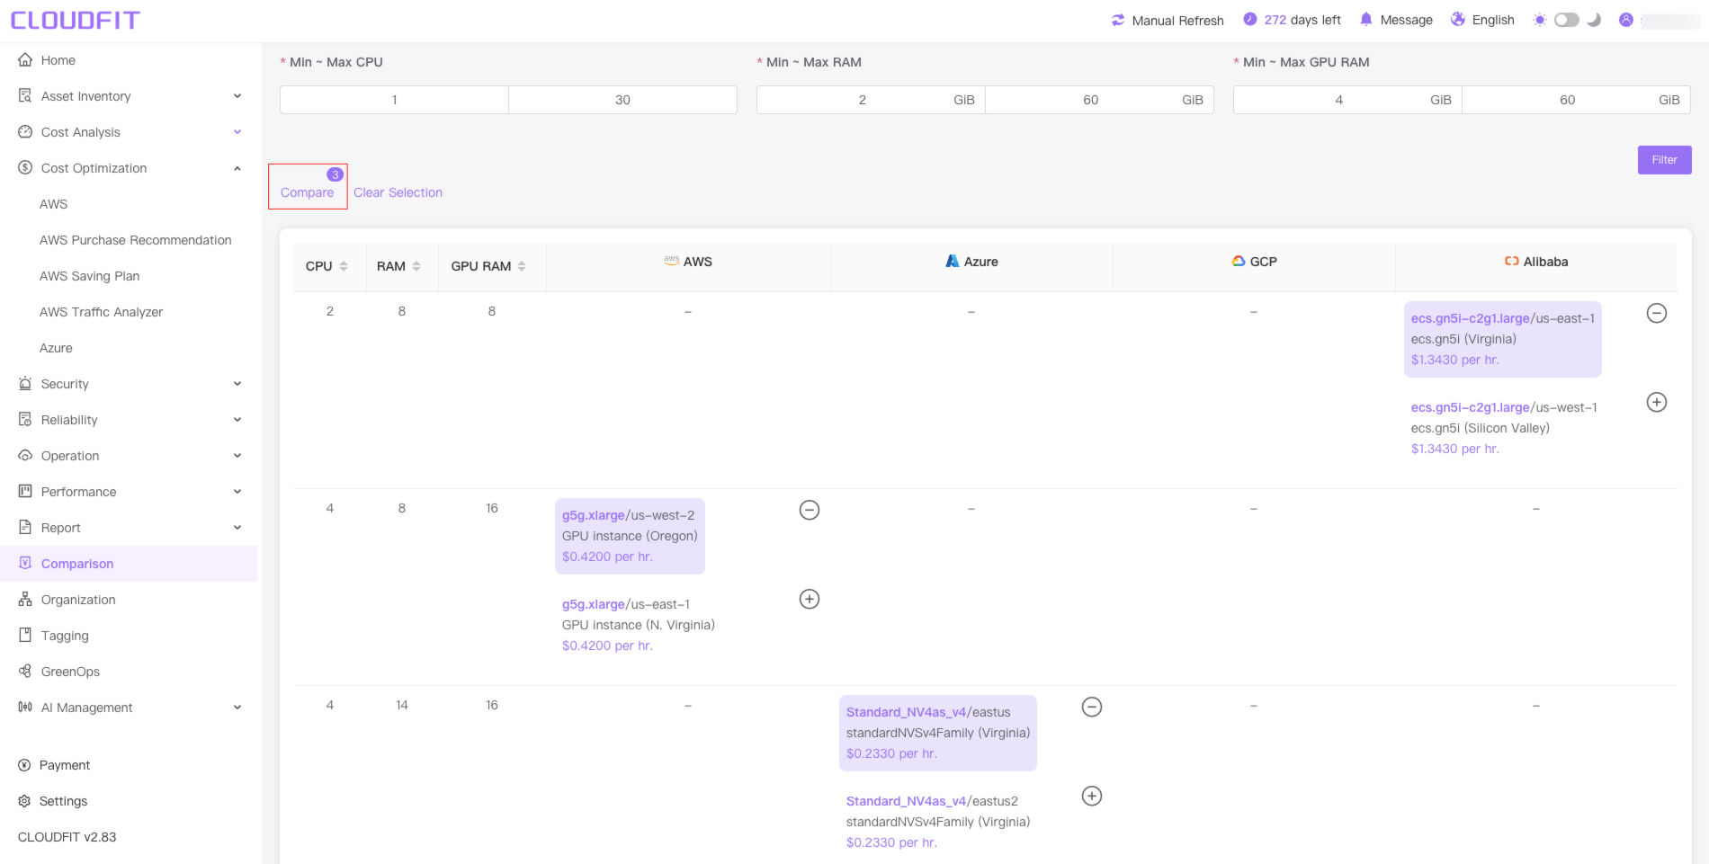The width and height of the screenshot is (1709, 864).
Task: Click the Tagging bookmark icon
Action: 25,635
